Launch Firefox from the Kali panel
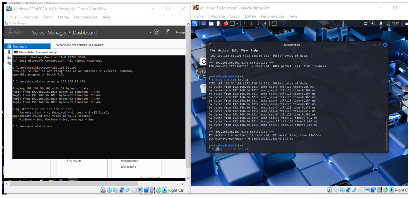 [x=226, y=23]
